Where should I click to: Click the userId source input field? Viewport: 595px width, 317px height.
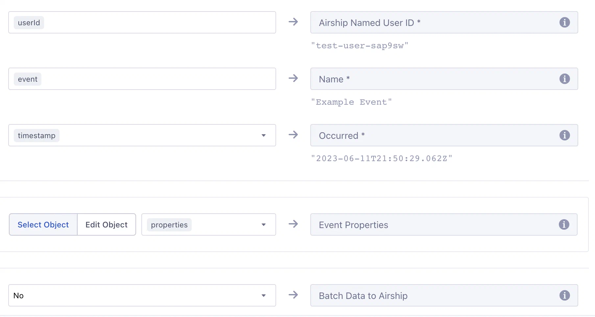(158, 22)
